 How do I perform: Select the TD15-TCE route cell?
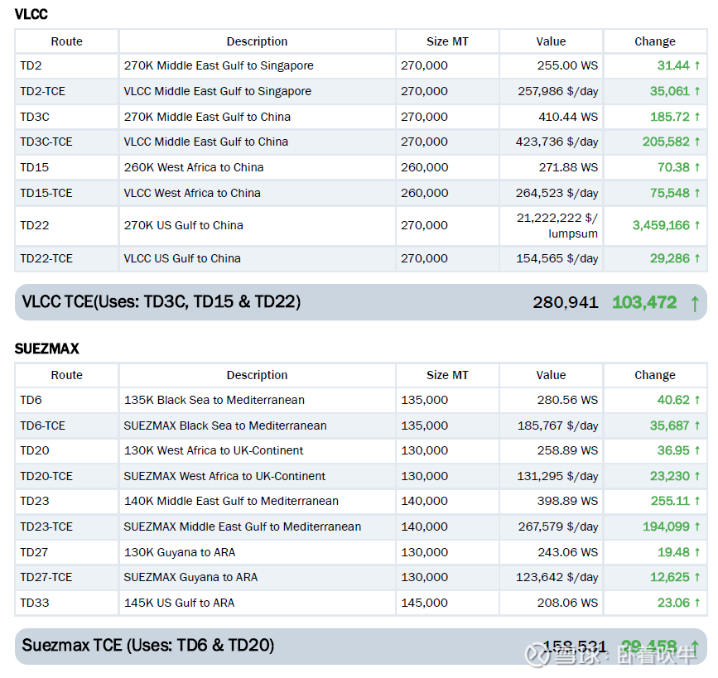point(46,193)
